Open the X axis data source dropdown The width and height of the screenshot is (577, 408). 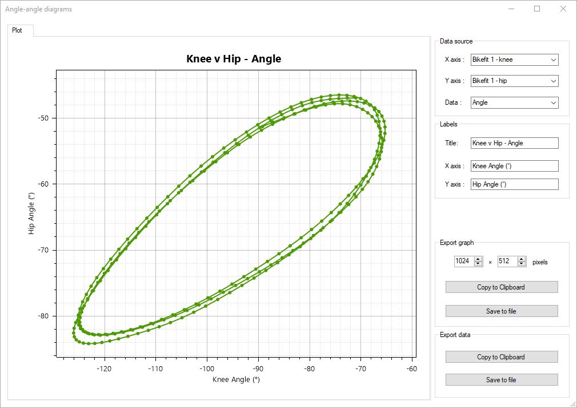[x=514, y=60]
